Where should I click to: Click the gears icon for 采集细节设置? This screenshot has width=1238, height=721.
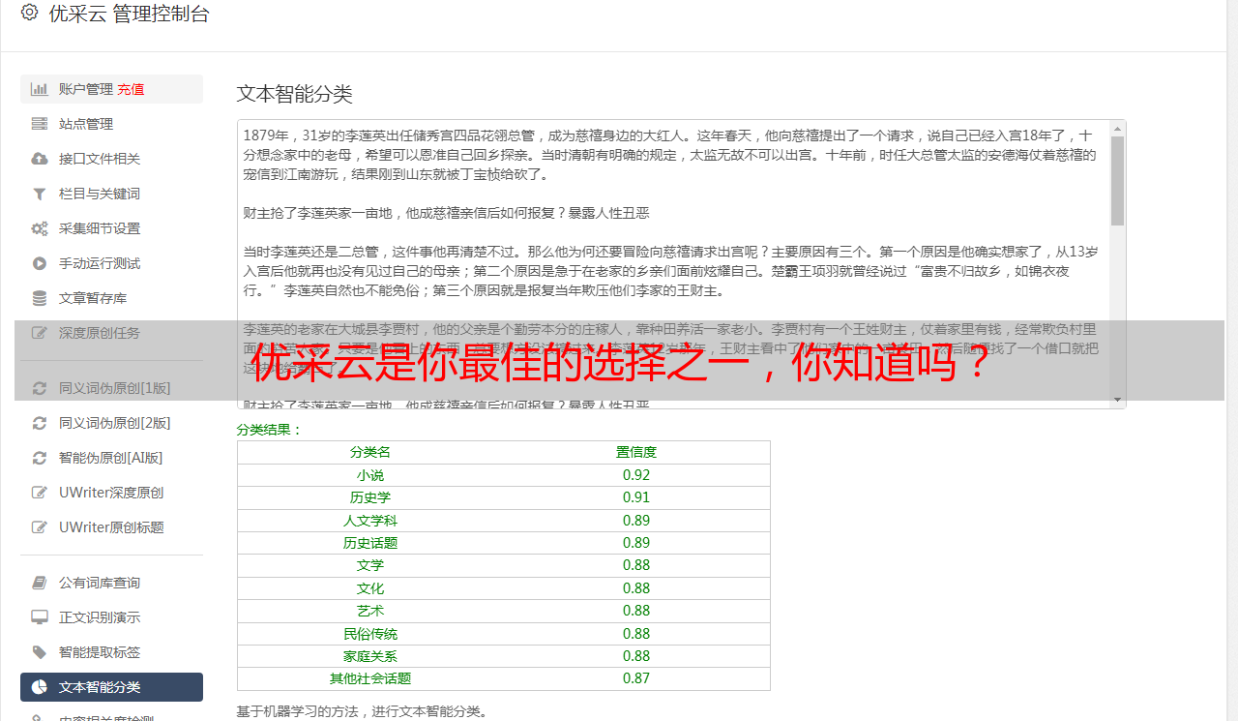(40, 228)
